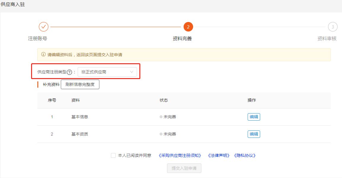Image resolution: width=342 pixels, height=178 pixels.
Task: Edit the 基本资质 row
Action: tap(254, 134)
